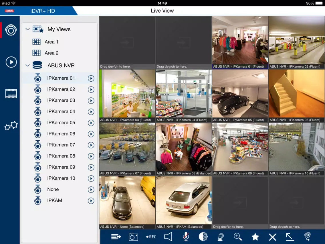Play the IPKamera 06 stream button
This screenshot has width=325, height=244.
click(x=91, y=134)
